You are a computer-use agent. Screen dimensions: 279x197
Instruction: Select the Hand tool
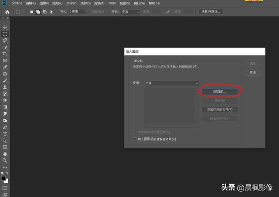[x=5, y=154]
